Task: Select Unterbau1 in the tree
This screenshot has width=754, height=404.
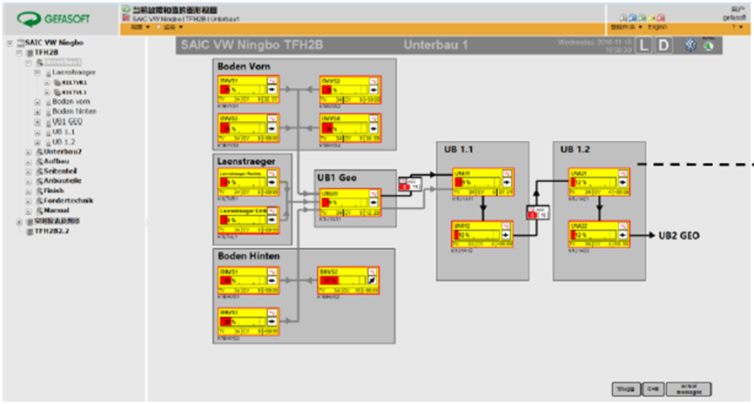Action: 63,63
